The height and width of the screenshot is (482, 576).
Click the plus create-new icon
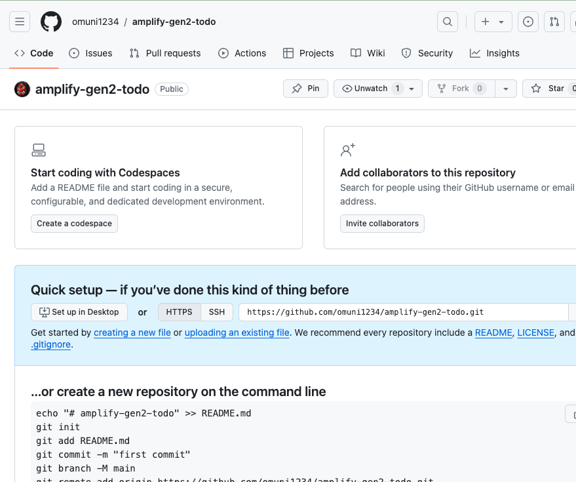tap(486, 22)
